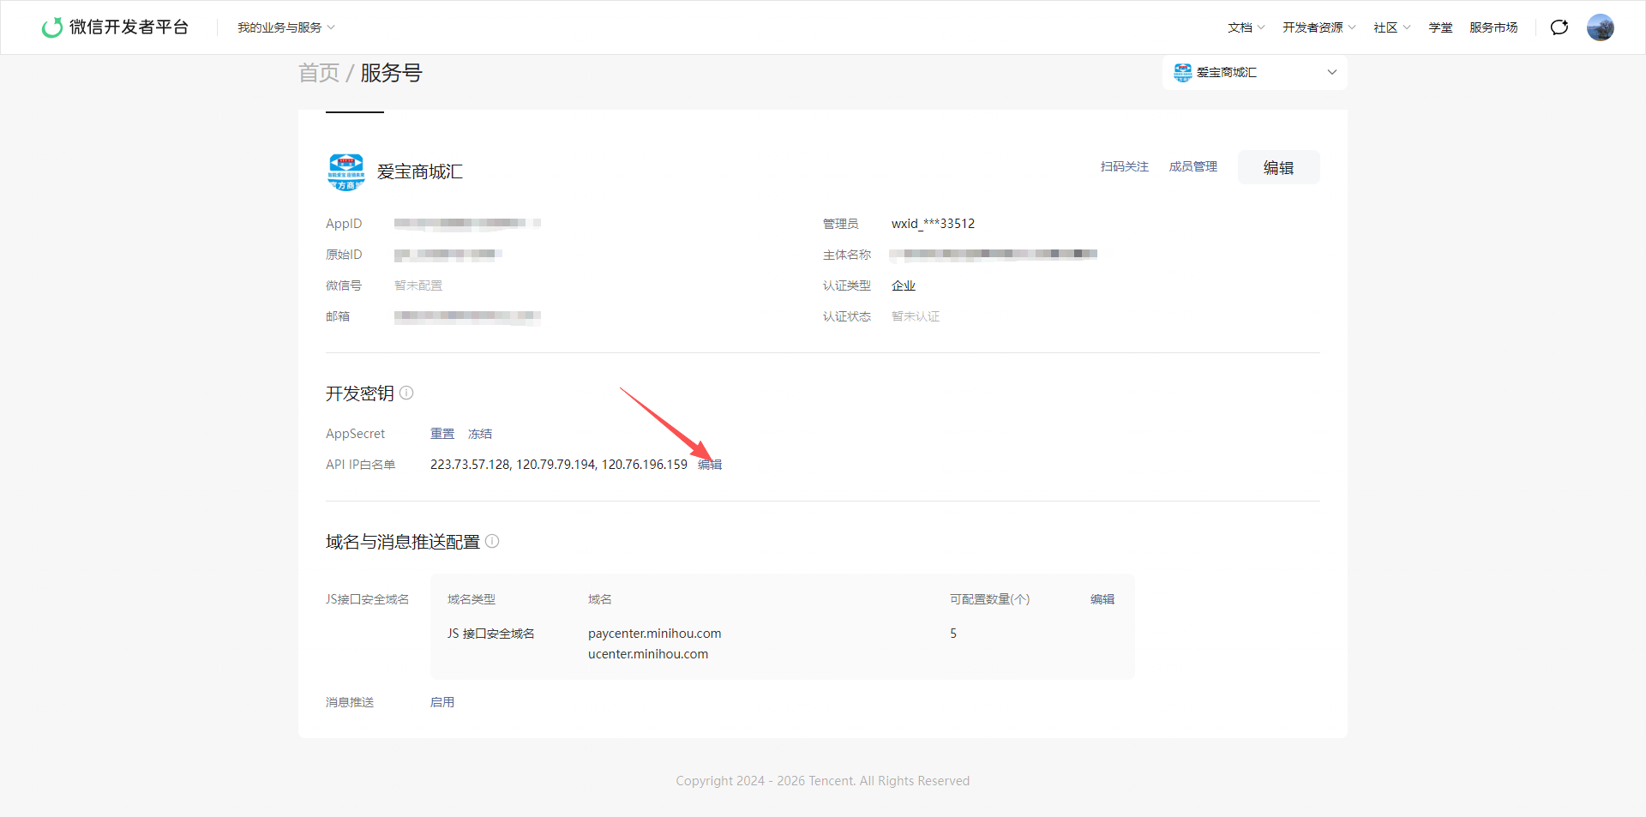Click the WeChat developer platform logo
The width and height of the screenshot is (1646, 817).
coord(115,27)
